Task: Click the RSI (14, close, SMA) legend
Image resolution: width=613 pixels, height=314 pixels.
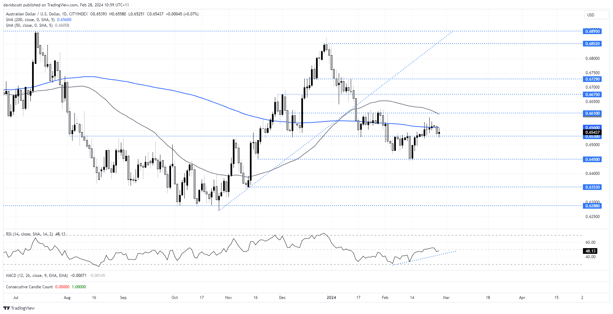Action: point(29,234)
